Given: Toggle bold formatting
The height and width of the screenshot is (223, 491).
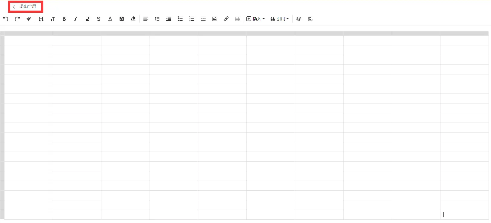Looking at the screenshot, I should click(64, 19).
